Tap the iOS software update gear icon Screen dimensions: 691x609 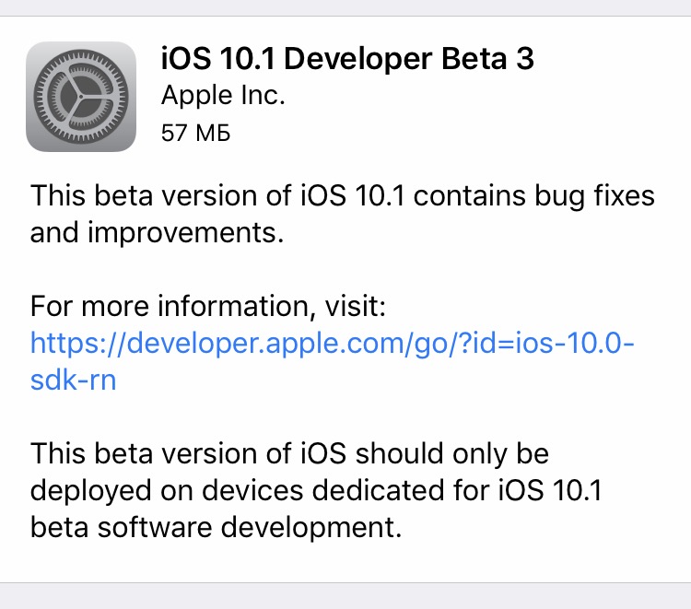(x=81, y=96)
